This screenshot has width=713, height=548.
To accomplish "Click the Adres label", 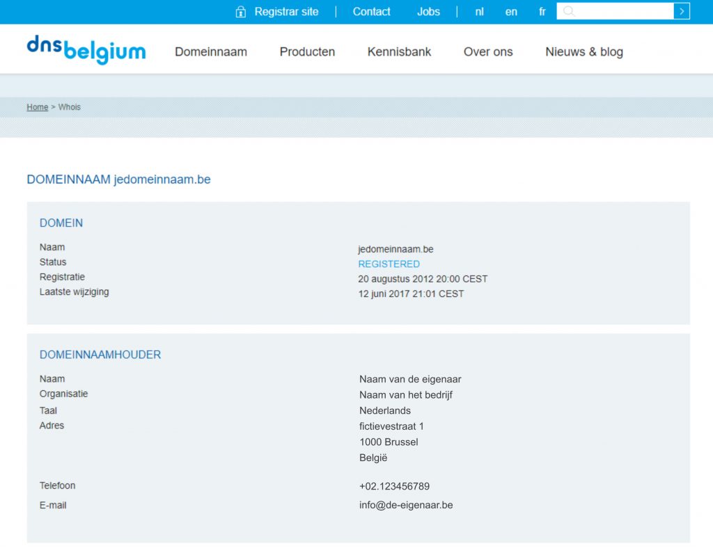I will pos(52,426).
